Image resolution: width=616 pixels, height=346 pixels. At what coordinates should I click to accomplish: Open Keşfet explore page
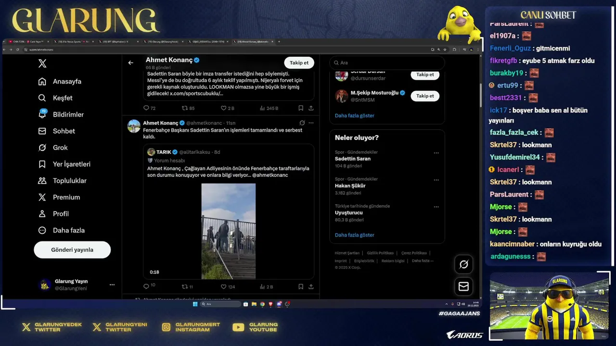point(55,98)
